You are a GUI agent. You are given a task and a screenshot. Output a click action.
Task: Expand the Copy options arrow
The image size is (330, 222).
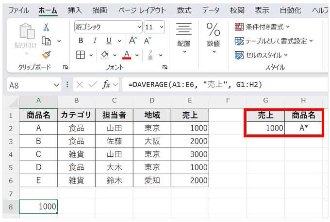click(x=59, y=41)
